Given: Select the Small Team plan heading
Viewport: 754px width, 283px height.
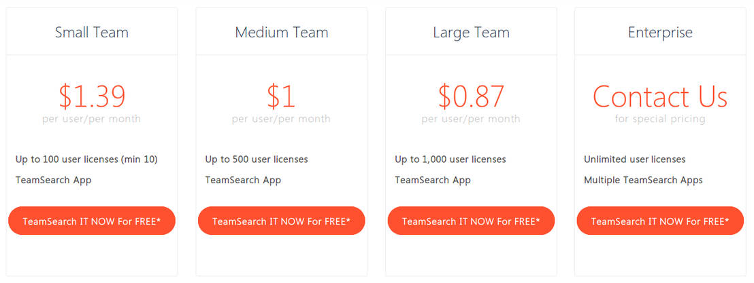Looking at the screenshot, I should [92, 32].
